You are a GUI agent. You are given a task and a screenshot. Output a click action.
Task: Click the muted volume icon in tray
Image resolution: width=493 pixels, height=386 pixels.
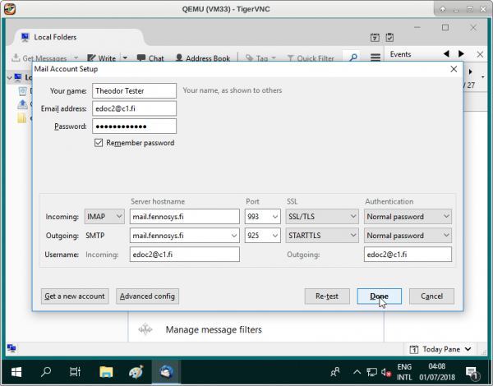(x=386, y=373)
